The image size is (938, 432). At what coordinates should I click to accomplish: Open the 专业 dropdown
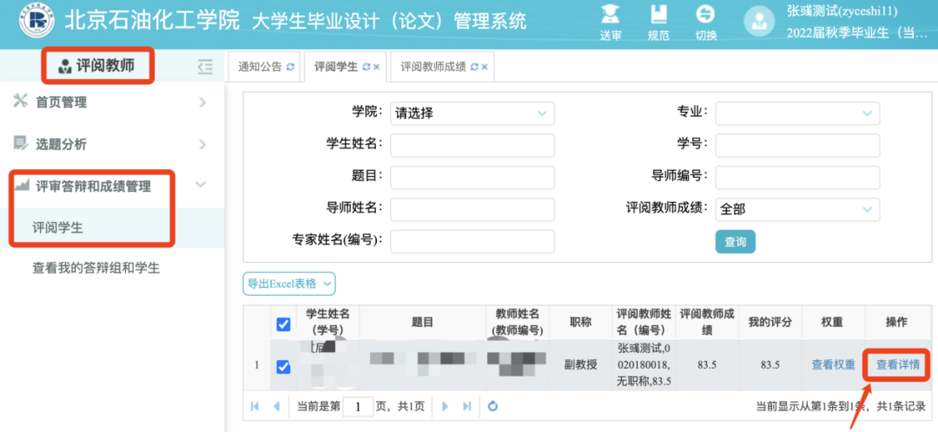pyautogui.click(x=797, y=113)
